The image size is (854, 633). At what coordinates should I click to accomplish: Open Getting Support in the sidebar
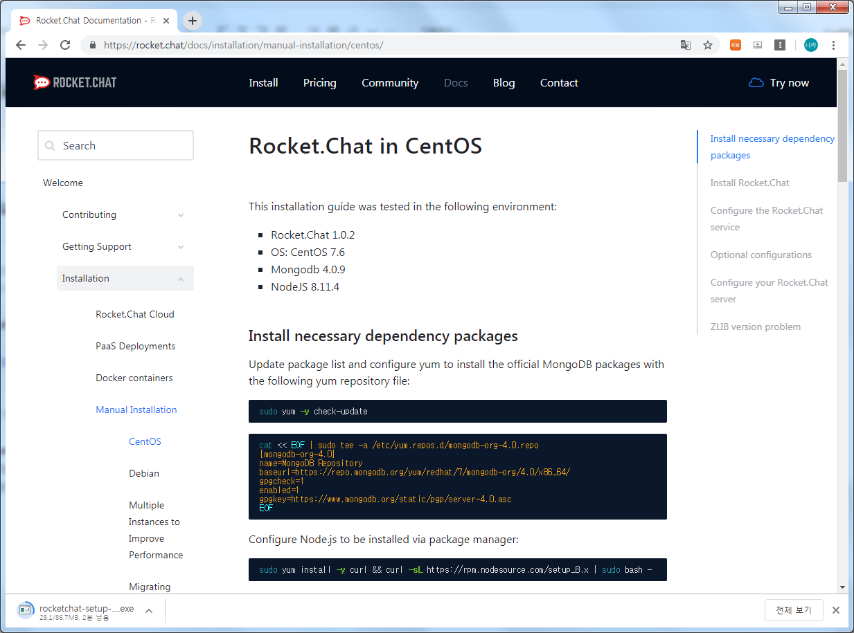pos(97,247)
